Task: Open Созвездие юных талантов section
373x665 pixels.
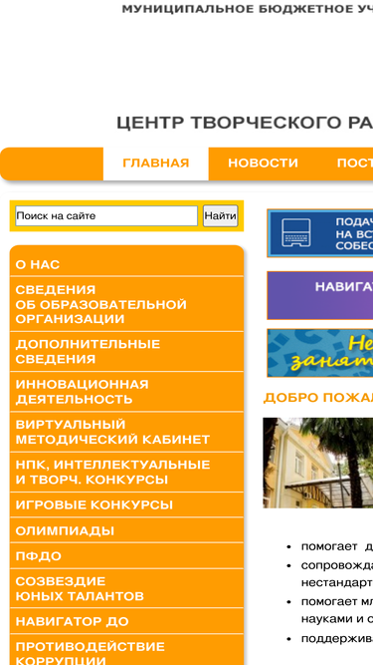Action: [x=127, y=588]
